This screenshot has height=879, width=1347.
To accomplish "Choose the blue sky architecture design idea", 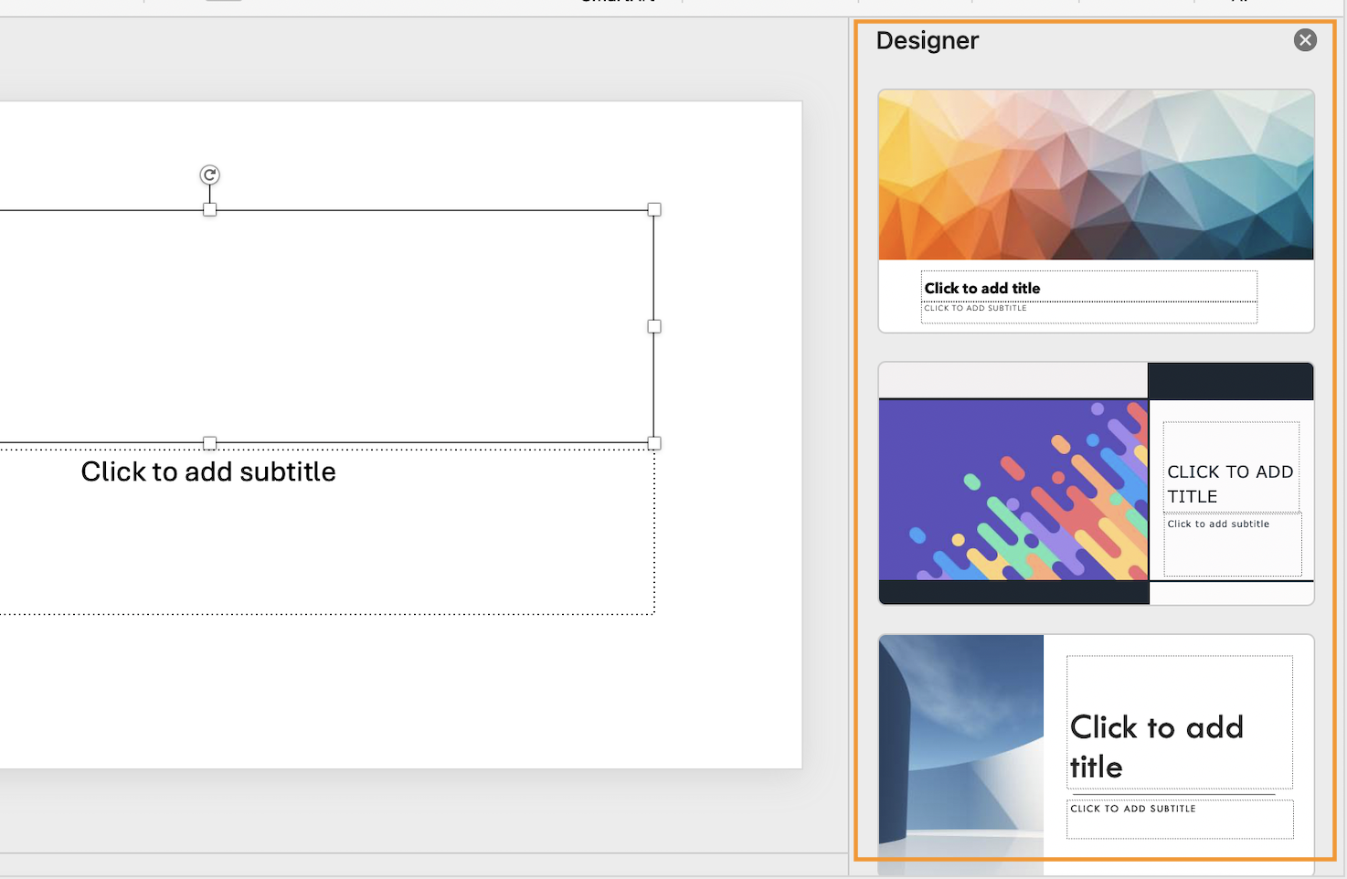I will [x=1096, y=749].
